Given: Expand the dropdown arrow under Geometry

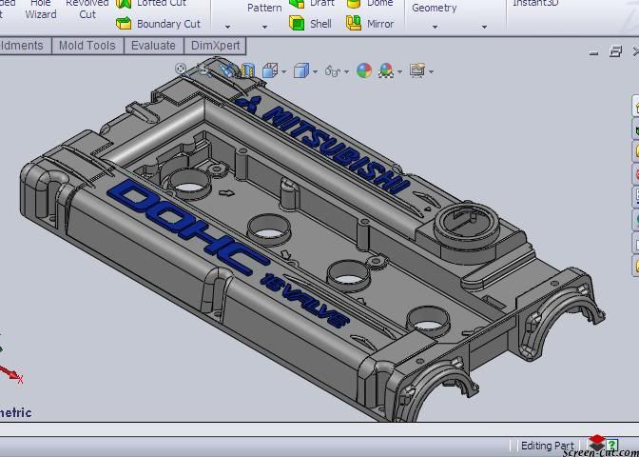Looking at the screenshot, I should [x=435, y=27].
